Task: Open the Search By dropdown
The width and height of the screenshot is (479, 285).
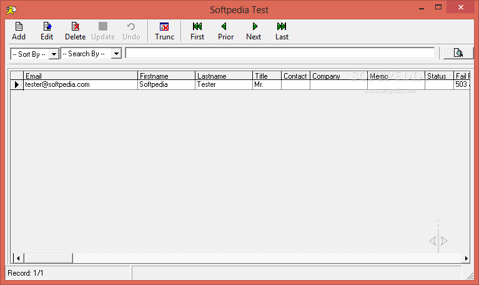Action: click(x=116, y=54)
